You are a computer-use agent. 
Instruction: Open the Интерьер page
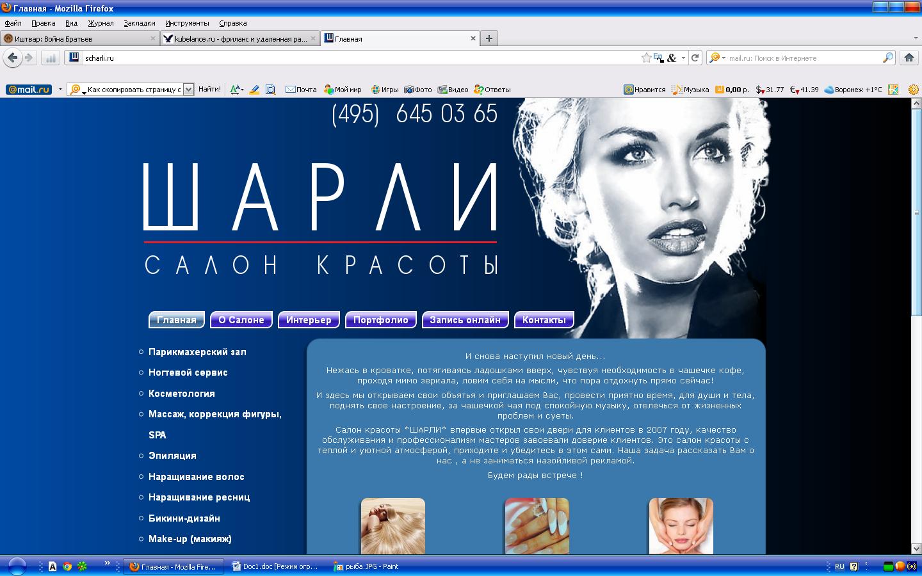[309, 320]
